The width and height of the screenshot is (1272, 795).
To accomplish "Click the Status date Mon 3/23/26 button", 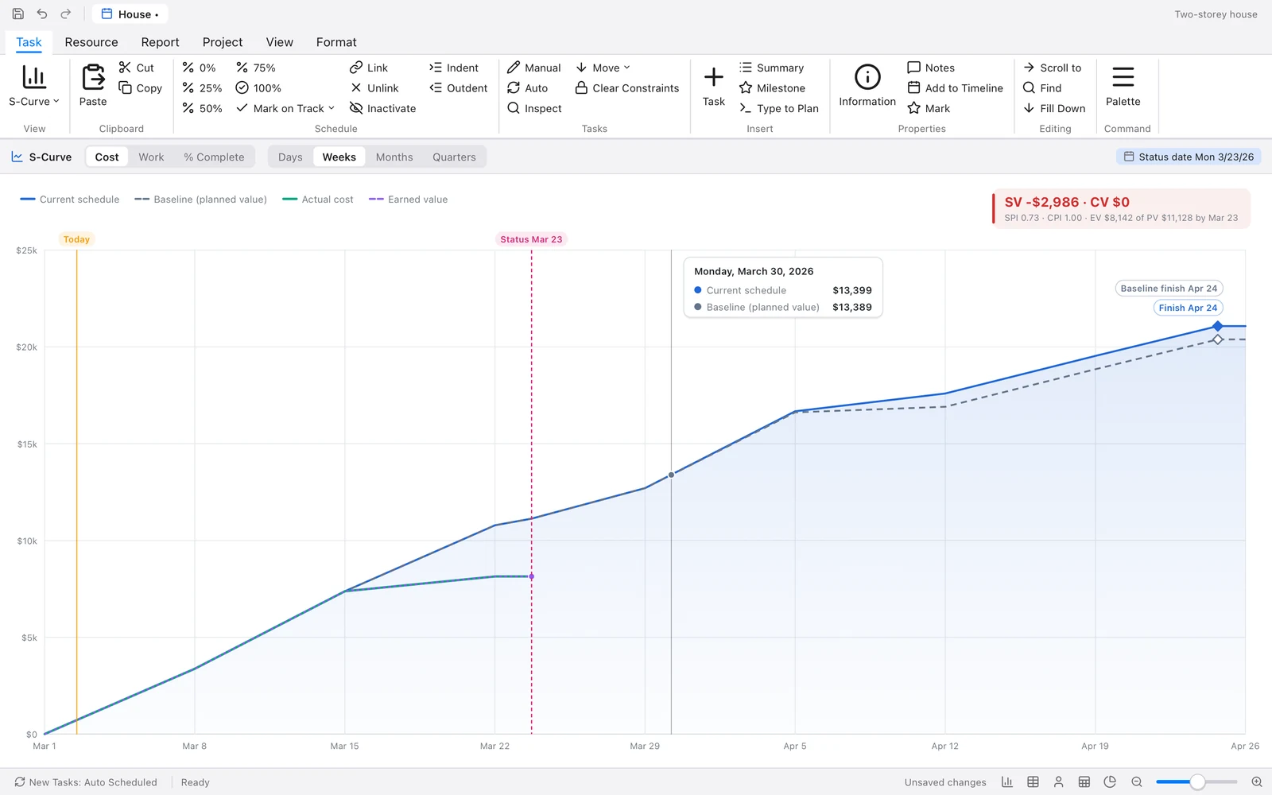I will click(x=1189, y=157).
